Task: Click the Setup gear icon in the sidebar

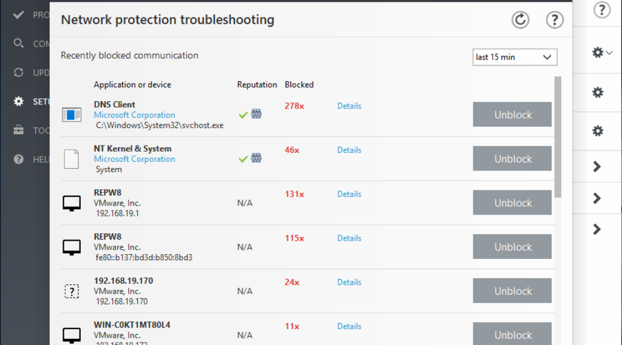Action: point(19,101)
